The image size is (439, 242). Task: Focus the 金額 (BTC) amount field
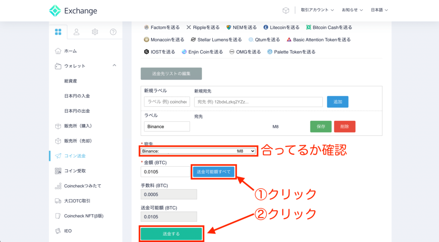166,172
